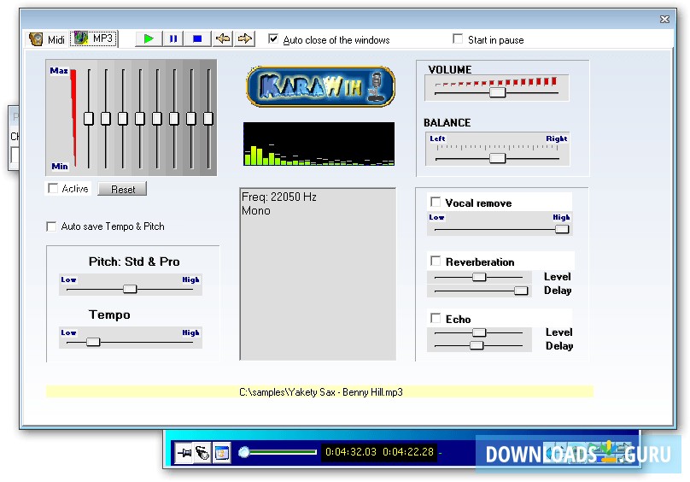
Task: Enable the Start in pause checkbox
Action: tap(459, 39)
